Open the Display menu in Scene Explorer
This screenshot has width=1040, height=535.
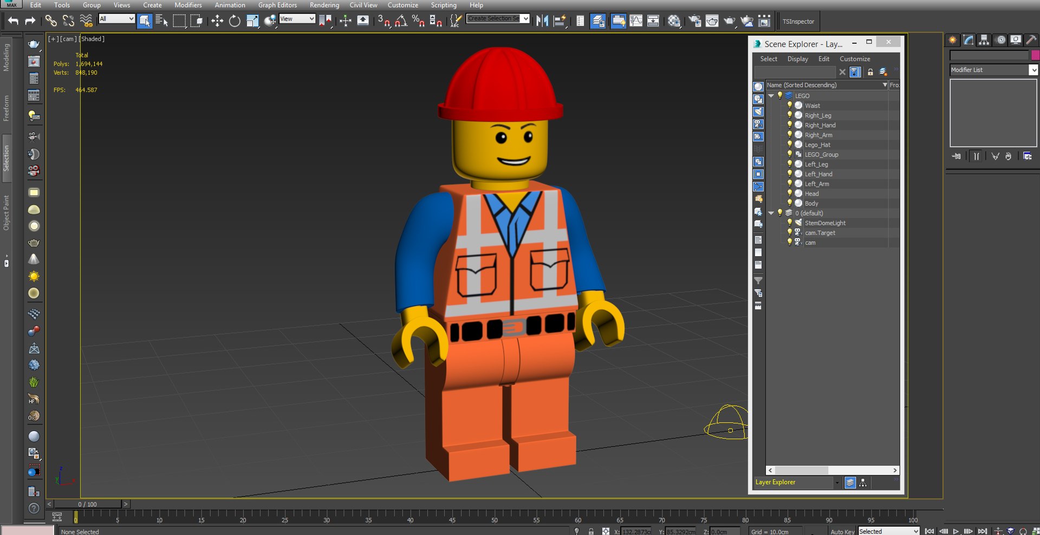coord(798,58)
